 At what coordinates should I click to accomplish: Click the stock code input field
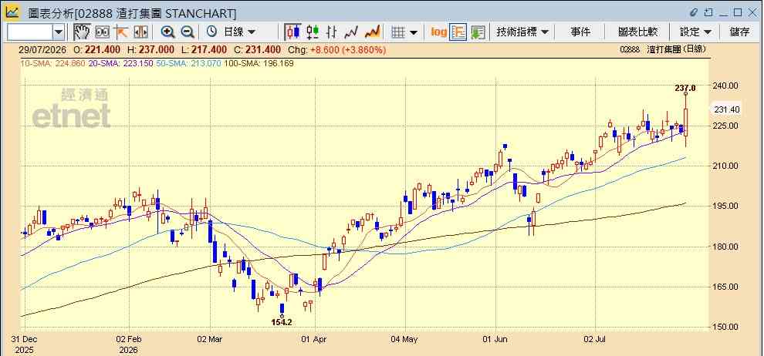[30, 32]
